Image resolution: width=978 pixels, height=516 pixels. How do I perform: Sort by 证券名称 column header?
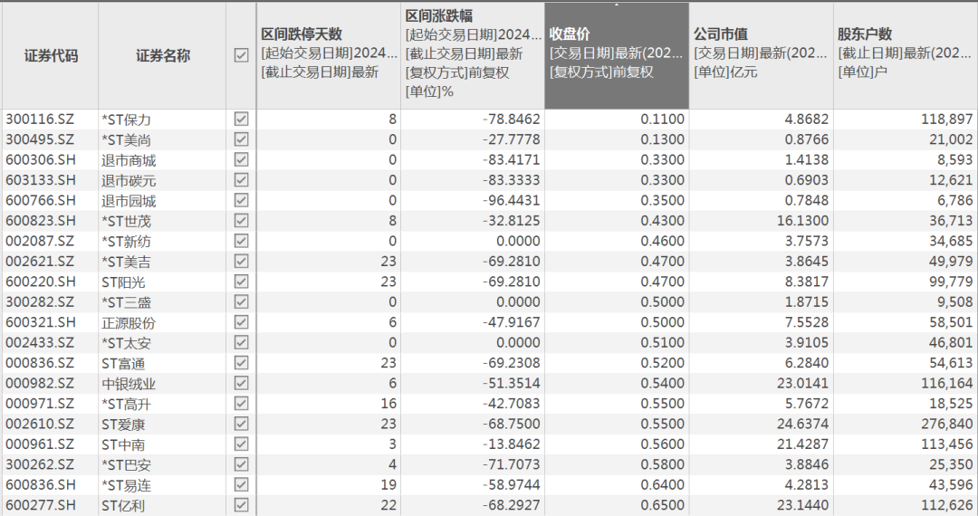click(x=162, y=55)
